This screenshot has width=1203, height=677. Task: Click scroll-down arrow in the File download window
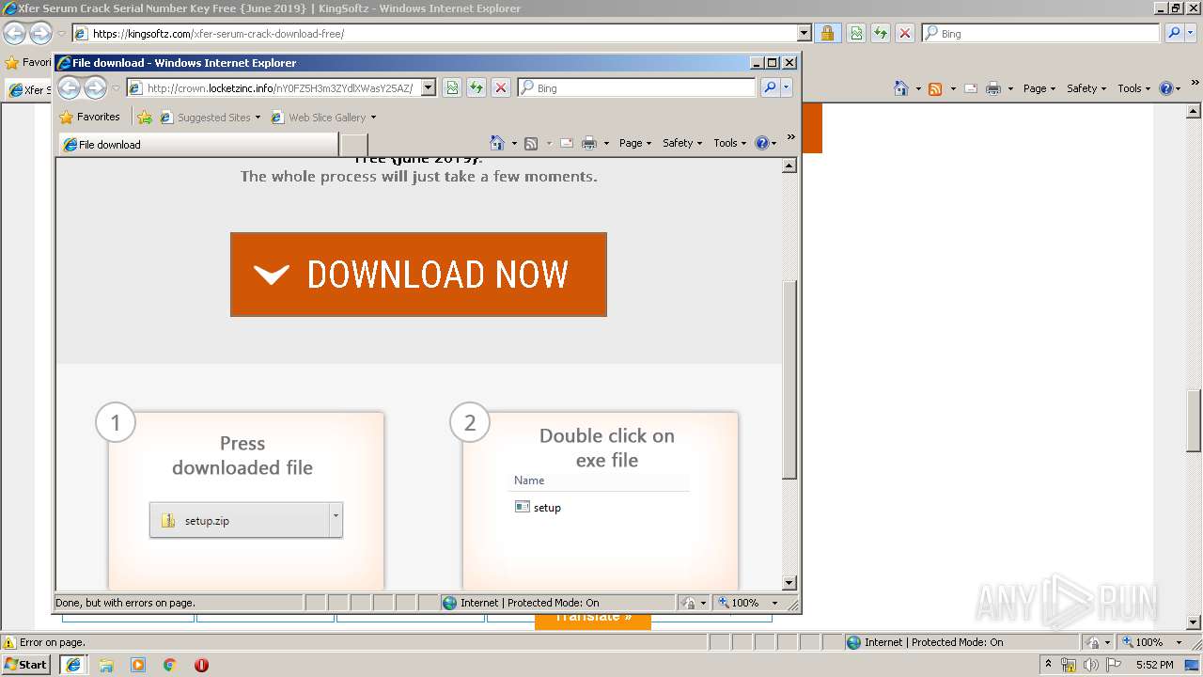pos(789,583)
